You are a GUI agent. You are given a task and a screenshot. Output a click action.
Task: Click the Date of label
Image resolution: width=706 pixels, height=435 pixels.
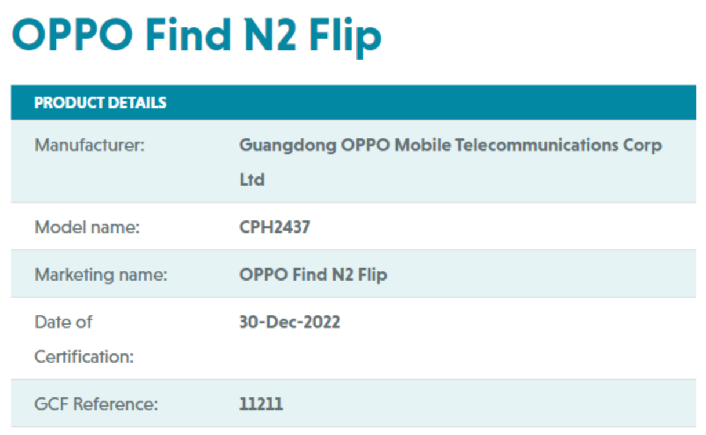[63, 322]
